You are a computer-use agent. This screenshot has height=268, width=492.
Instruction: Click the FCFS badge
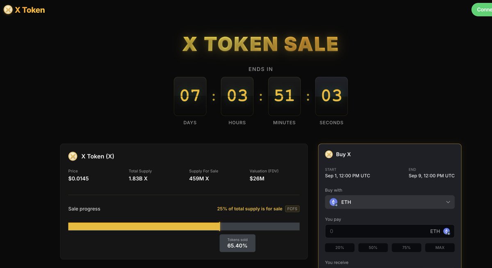(292, 209)
